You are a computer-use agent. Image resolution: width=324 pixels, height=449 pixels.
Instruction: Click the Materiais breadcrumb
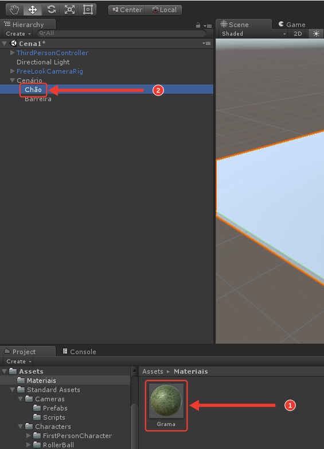coord(190,371)
